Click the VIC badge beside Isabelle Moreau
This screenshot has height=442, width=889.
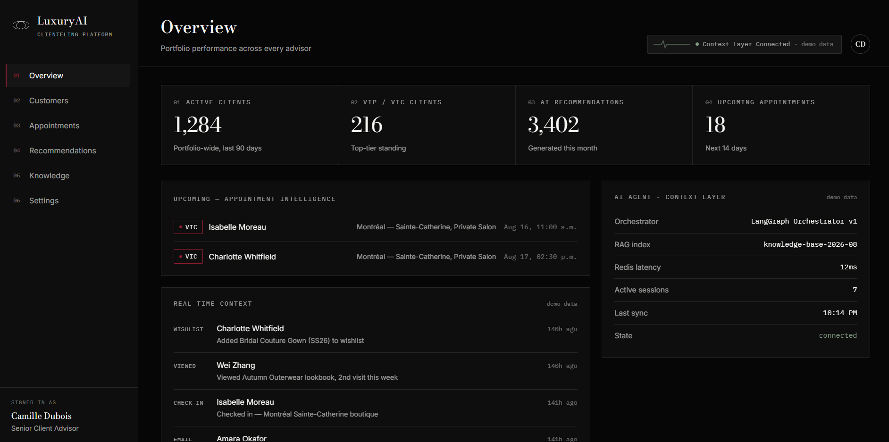point(188,227)
